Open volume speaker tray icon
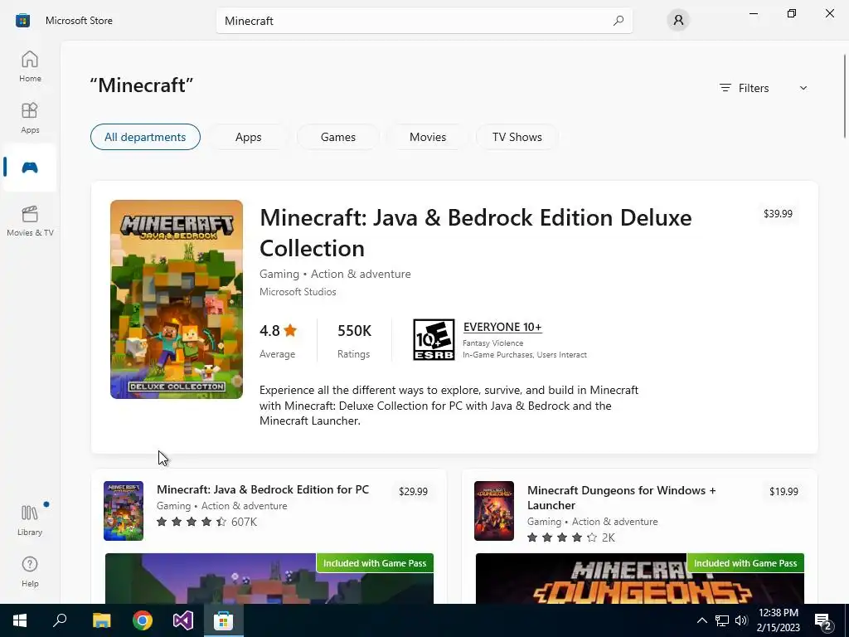Image resolution: width=849 pixels, height=637 pixels. pyautogui.click(x=741, y=620)
